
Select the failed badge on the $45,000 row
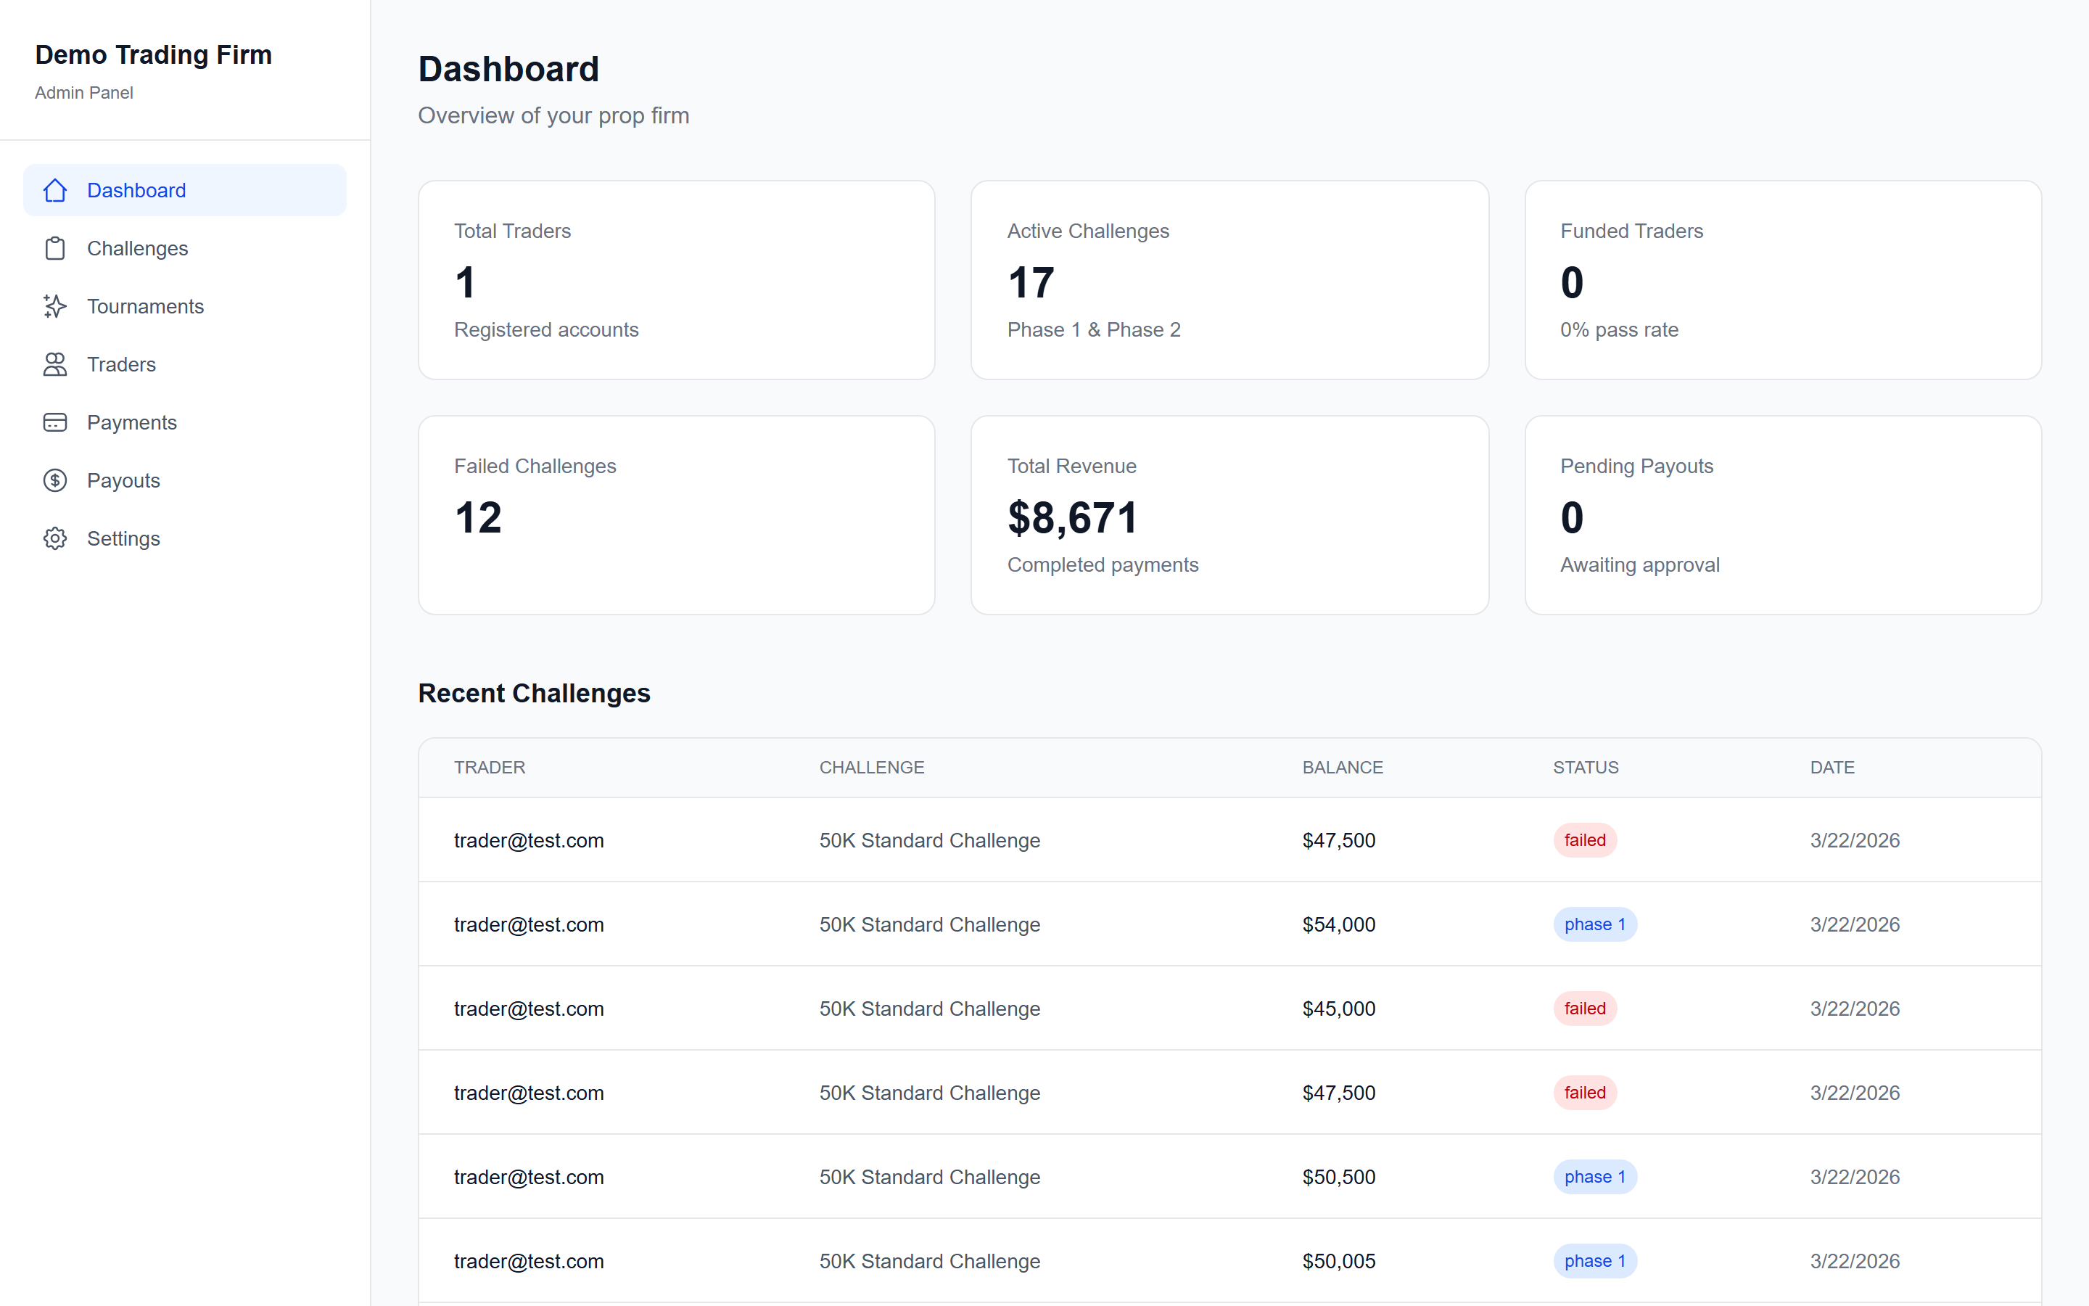1585,1007
